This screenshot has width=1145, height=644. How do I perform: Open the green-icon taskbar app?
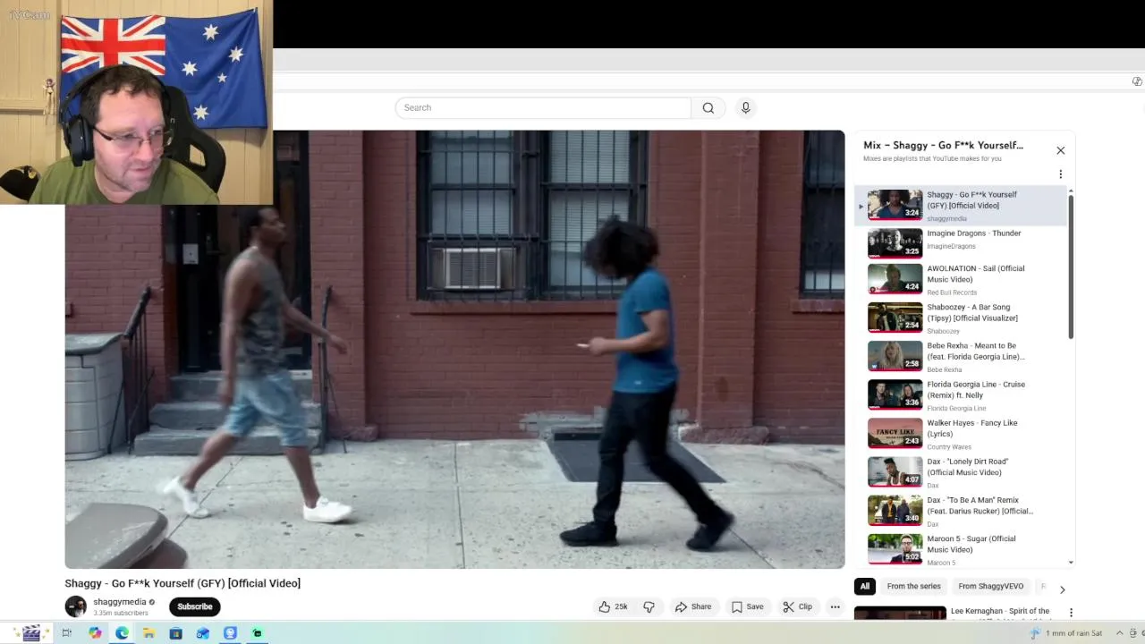pyautogui.click(x=257, y=633)
